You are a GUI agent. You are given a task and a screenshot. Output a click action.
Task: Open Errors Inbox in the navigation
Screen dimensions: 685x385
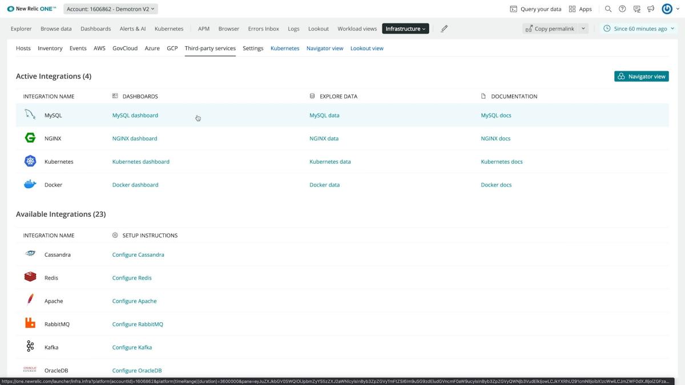(x=264, y=29)
